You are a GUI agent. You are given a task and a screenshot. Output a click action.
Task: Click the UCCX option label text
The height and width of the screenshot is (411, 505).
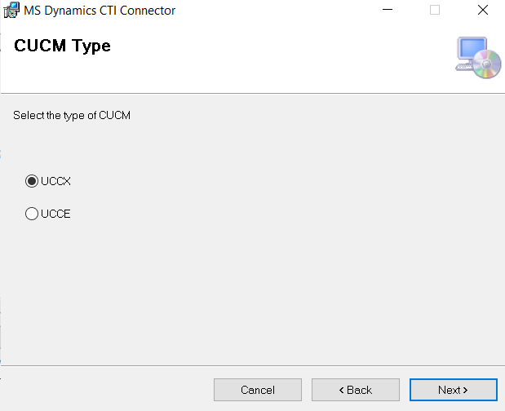[55, 181]
